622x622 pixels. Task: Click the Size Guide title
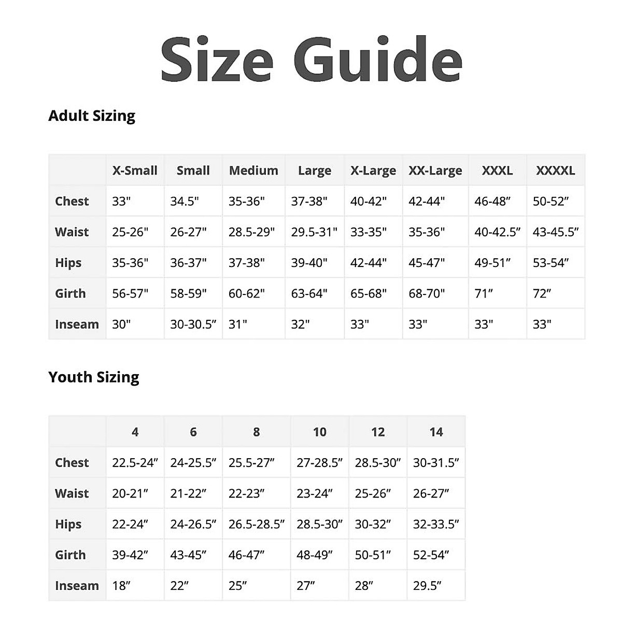(x=311, y=59)
